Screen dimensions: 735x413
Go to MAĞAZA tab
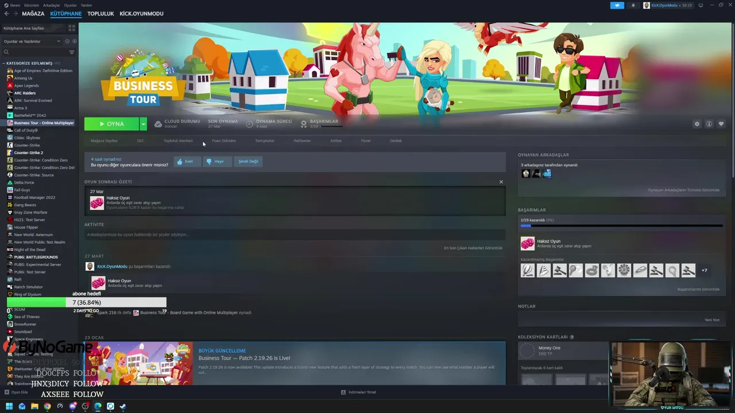[33, 13]
